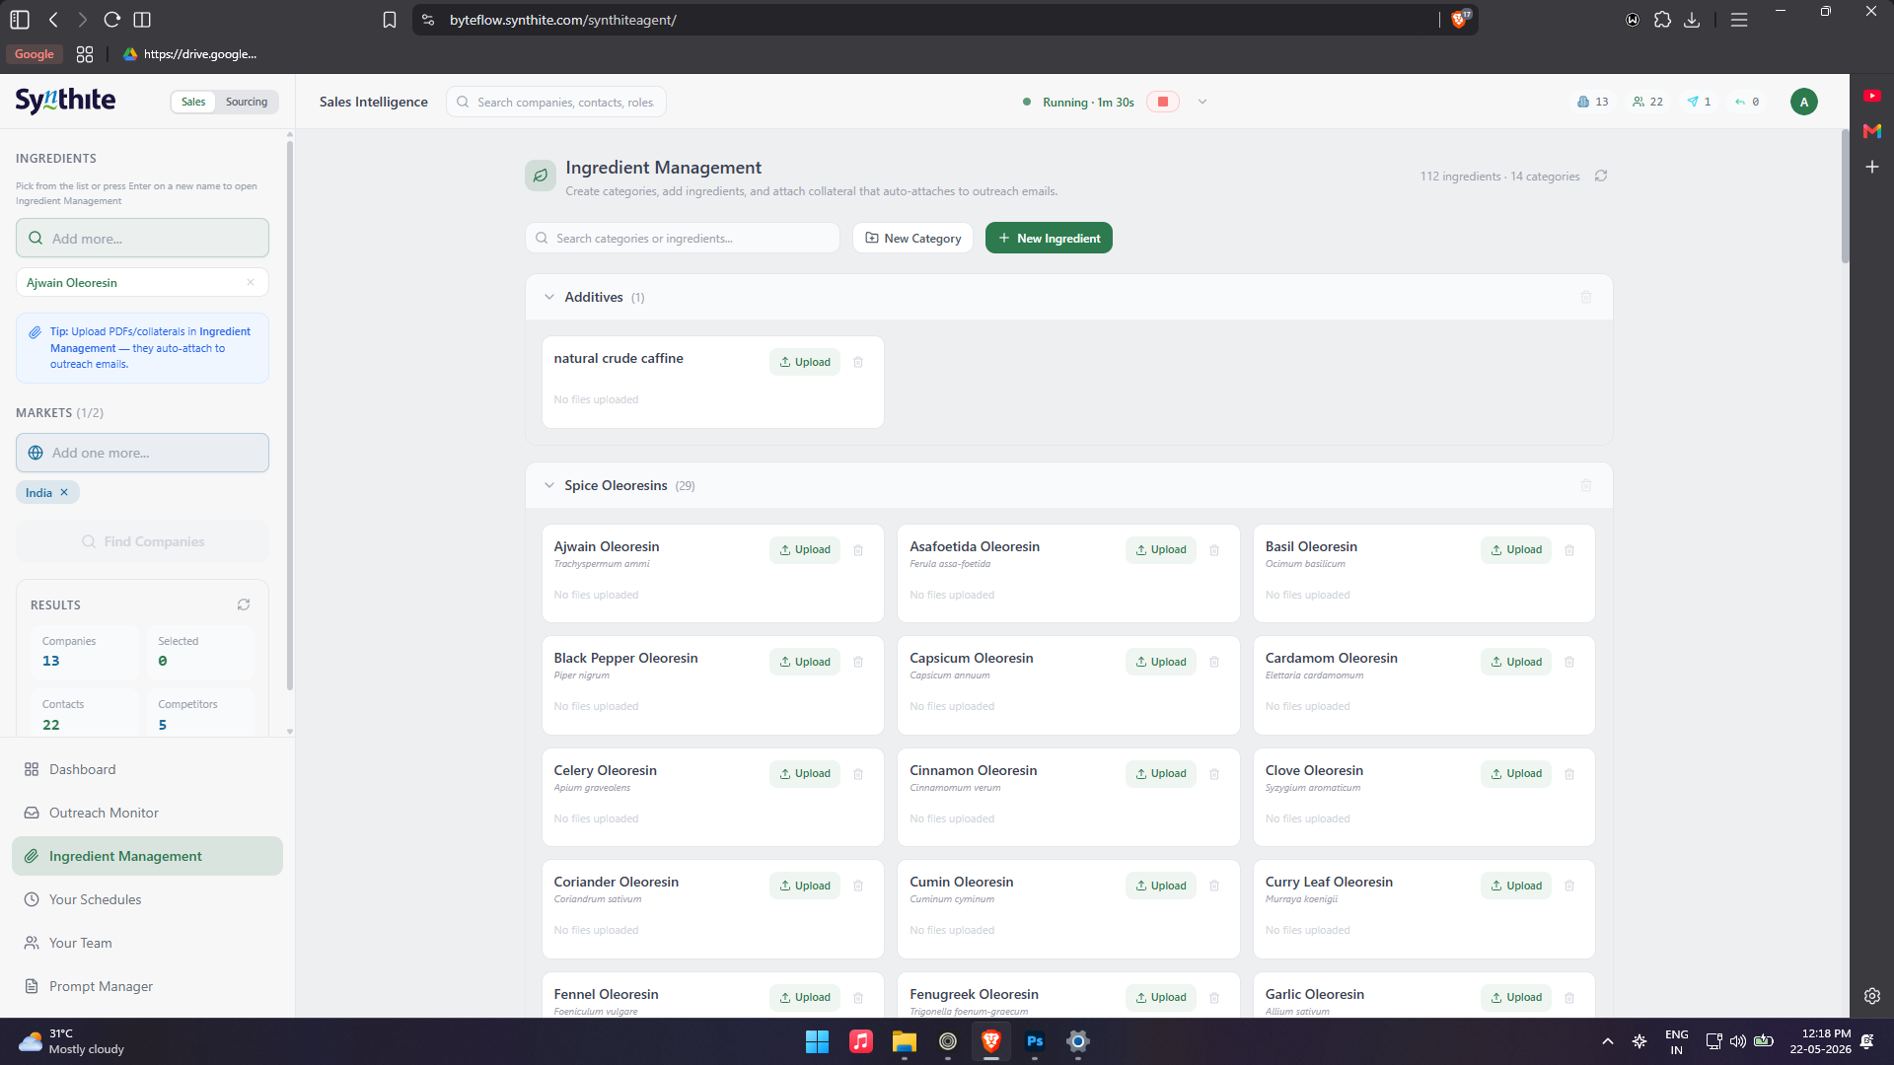Open companies count indicator showing 13
Image resolution: width=1894 pixels, height=1065 pixels.
tap(1593, 102)
